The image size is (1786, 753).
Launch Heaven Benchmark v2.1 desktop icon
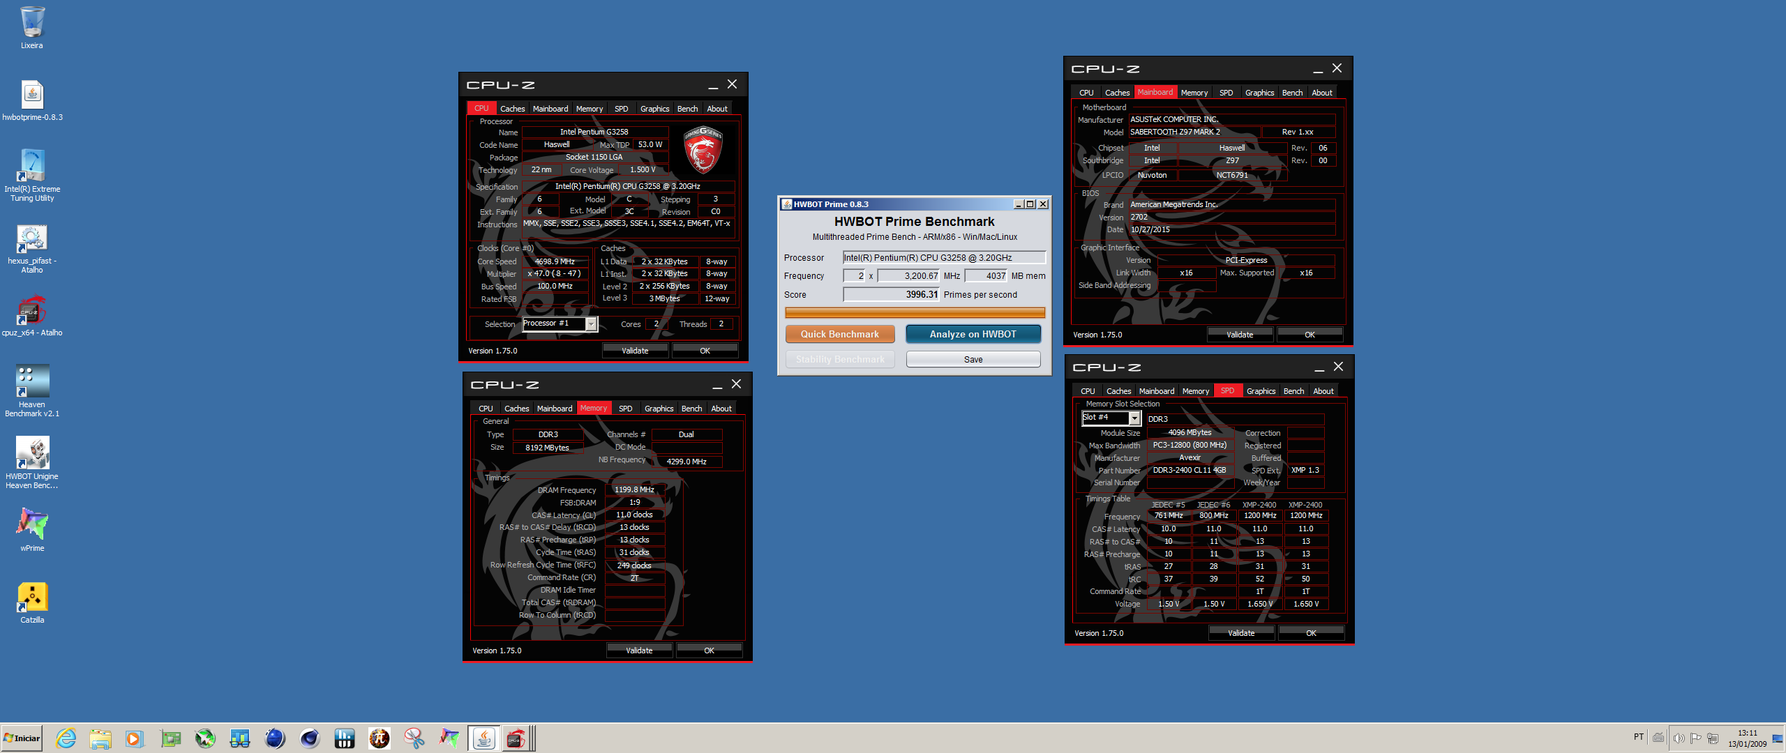[32, 390]
